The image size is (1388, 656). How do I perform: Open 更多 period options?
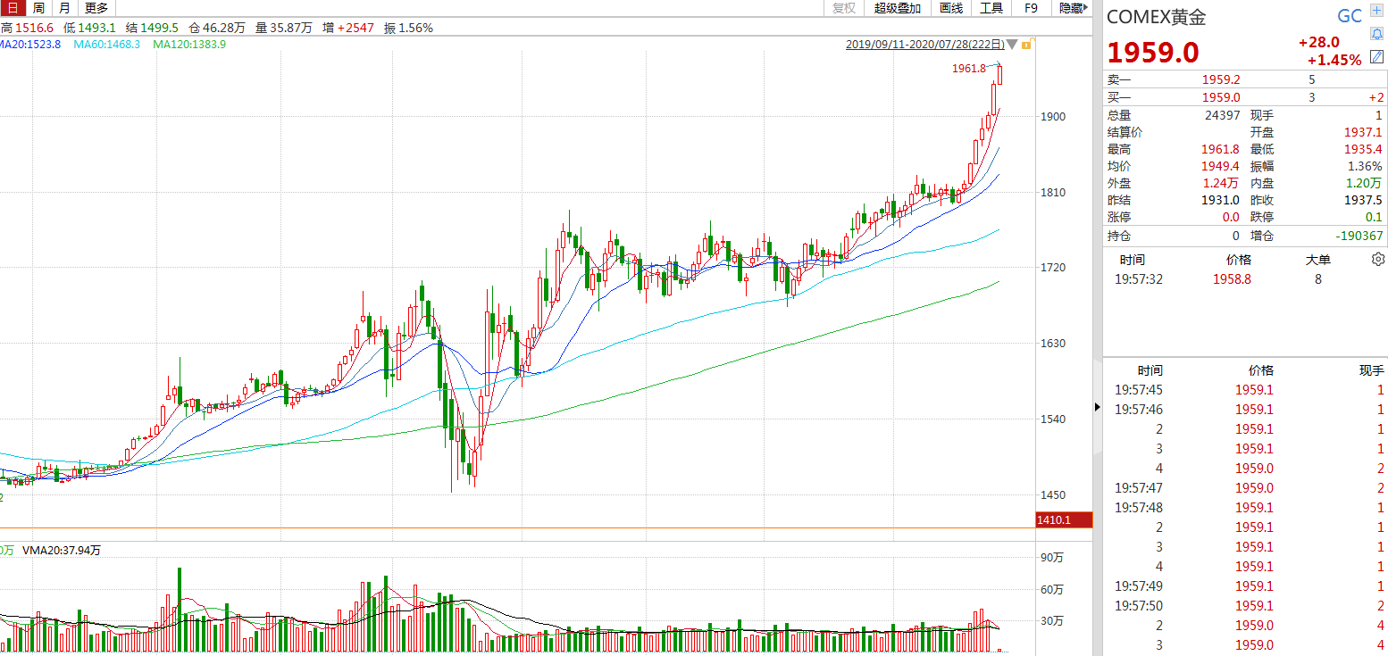96,8
